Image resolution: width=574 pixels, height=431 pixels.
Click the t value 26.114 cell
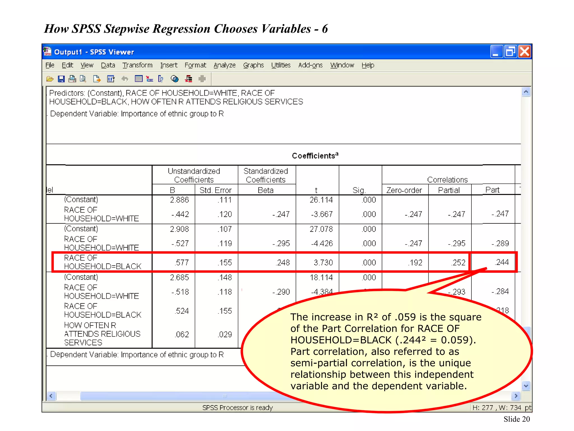[321, 200]
